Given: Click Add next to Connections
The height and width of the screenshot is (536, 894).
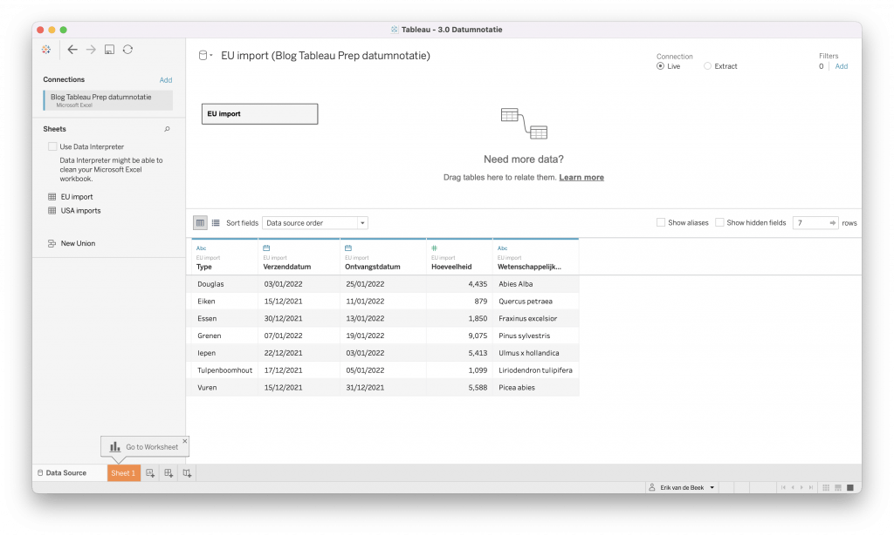Looking at the screenshot, I should pos(166,80).
